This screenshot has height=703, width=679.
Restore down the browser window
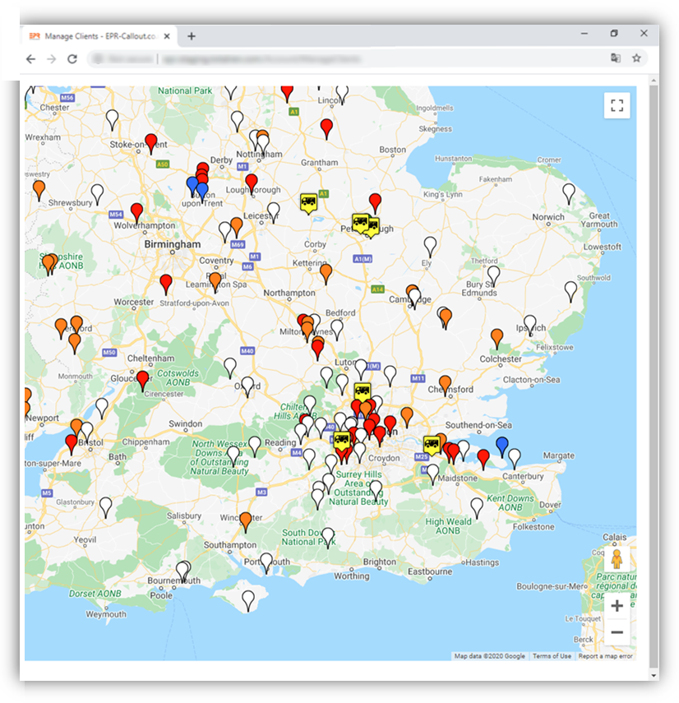pos(614,34)
